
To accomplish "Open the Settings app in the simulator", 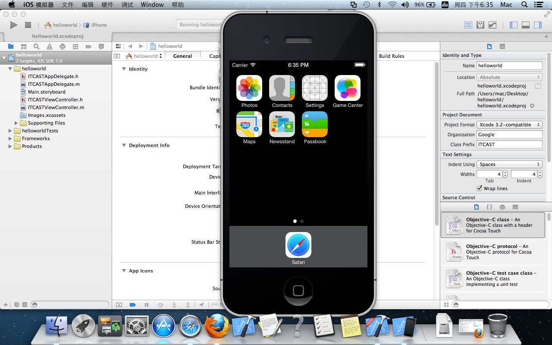I will 315,88.
